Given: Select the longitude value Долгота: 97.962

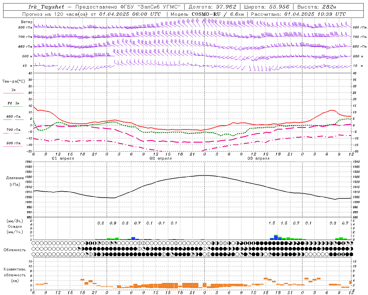Looking at the screenshot, I should [212, 7].
